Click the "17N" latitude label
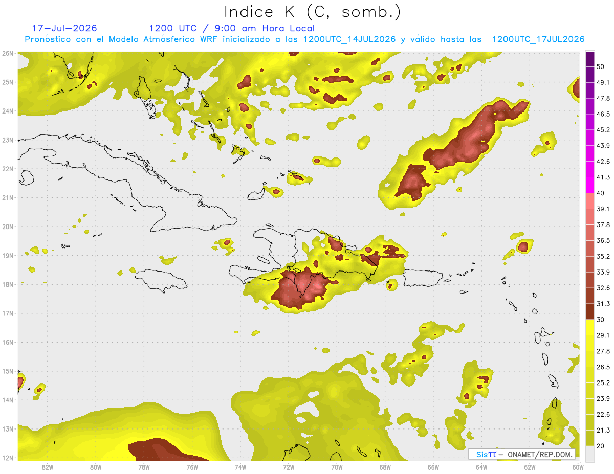Viewport: 614px width, 474px height. (8, 313)
